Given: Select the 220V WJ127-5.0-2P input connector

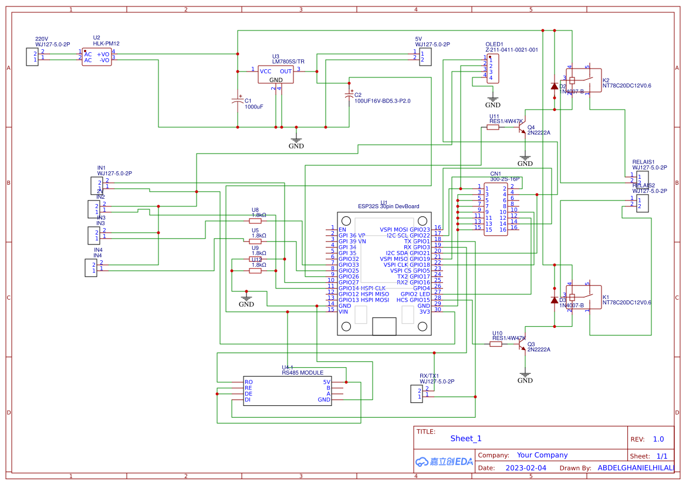Looking at the screenshot, I should (33, 57).
